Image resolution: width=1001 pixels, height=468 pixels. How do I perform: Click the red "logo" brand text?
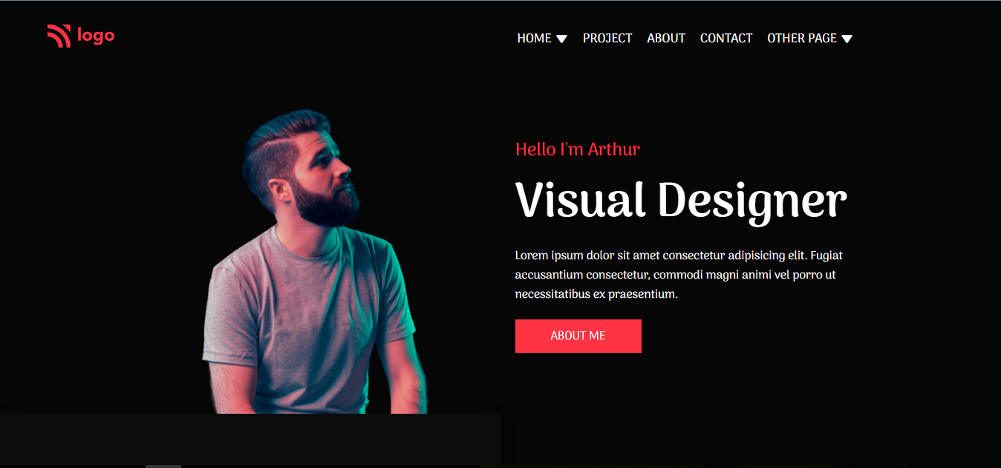click(96, 35)
